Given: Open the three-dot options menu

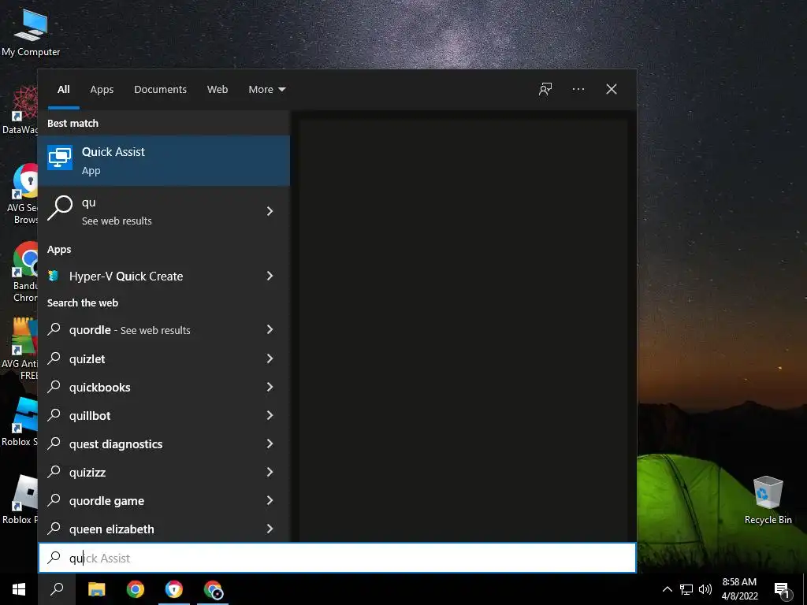Looking at the screenshot, I should click(x=578, y=89).
